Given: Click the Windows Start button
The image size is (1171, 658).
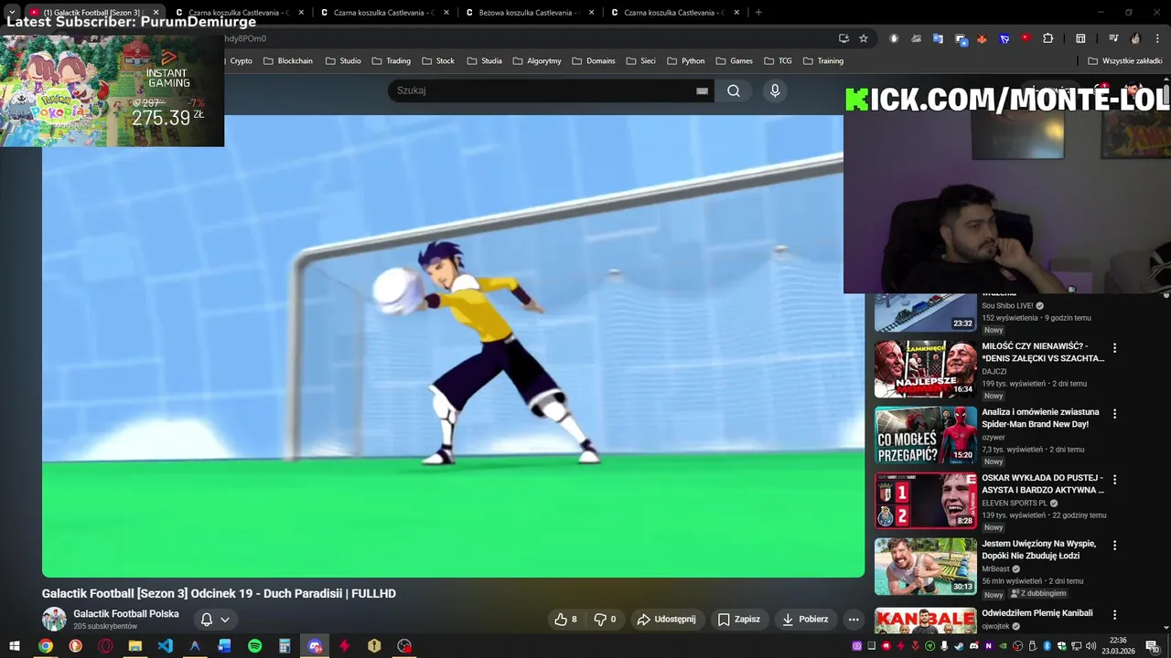Looking at the screenshot, I should point(15,646).
